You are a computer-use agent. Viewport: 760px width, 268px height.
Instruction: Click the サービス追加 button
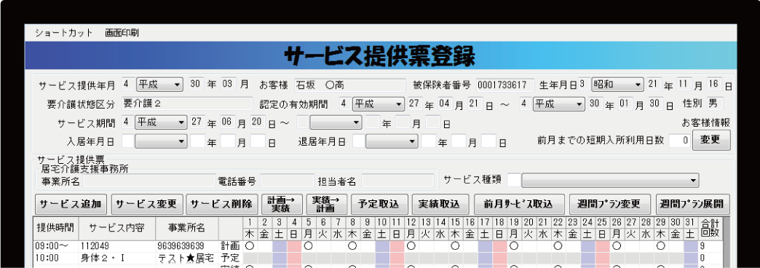pyautogui.click(x=71, y=204)
